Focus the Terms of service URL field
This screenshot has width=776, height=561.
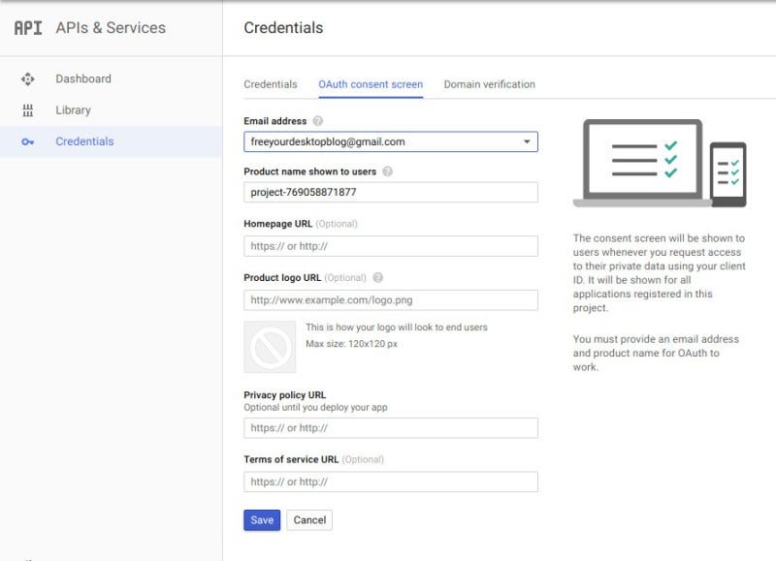(x=391, y=482)
